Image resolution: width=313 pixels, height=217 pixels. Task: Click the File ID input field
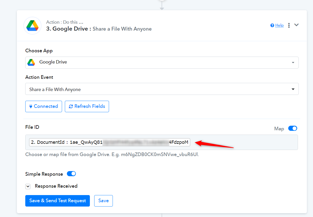pos(162,142)
